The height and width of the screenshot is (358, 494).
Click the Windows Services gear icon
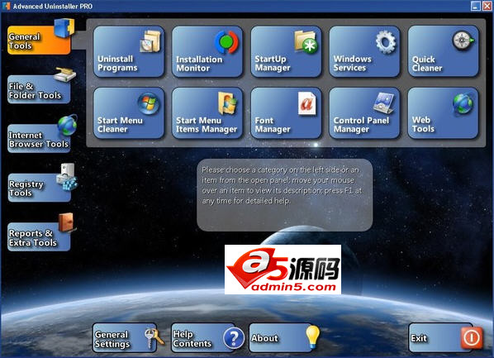coord(386,42)
